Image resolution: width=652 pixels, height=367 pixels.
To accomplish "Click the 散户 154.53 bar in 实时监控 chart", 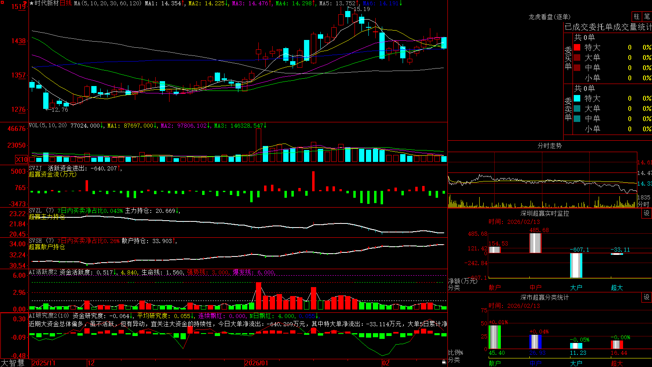I will [495, 250].
